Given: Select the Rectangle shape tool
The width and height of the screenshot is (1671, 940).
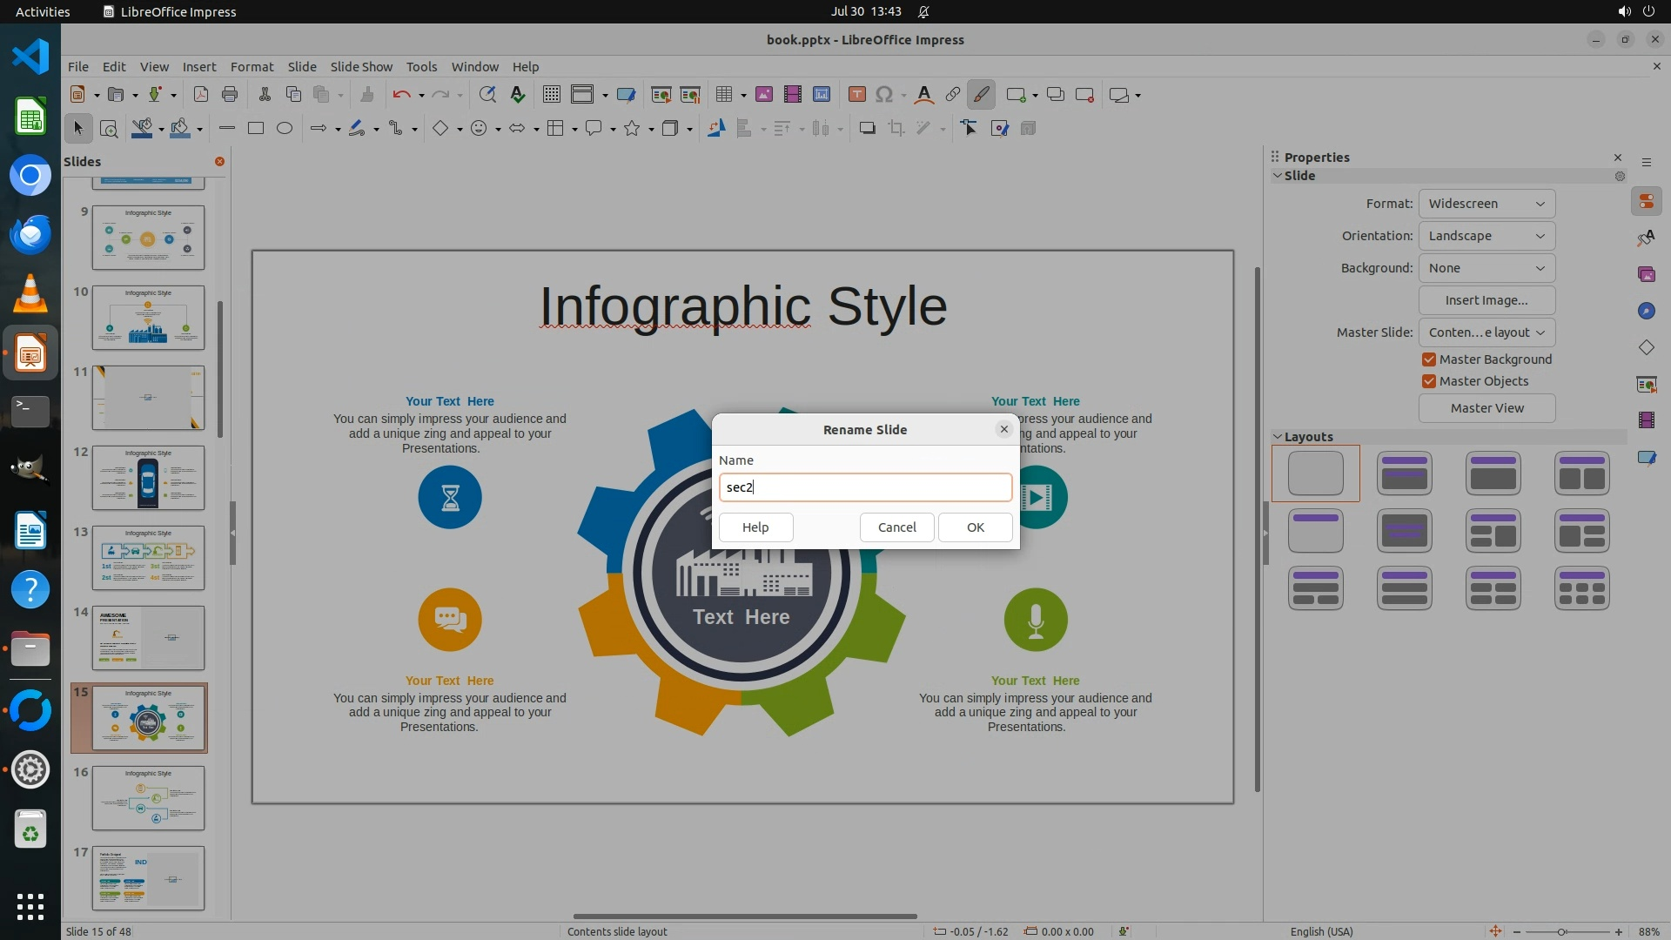Looking at the screenshot, I should (256, 129).
